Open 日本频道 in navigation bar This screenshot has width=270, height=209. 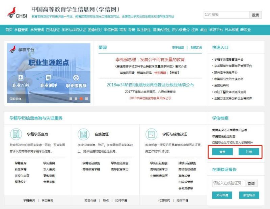pyautogui.click(x=232, y=30)
